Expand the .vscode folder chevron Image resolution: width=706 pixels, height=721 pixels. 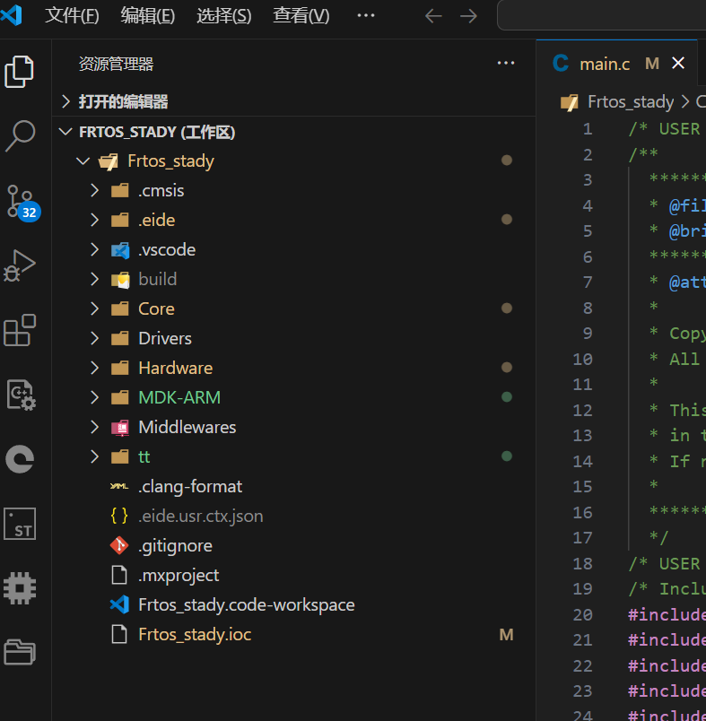94,249
